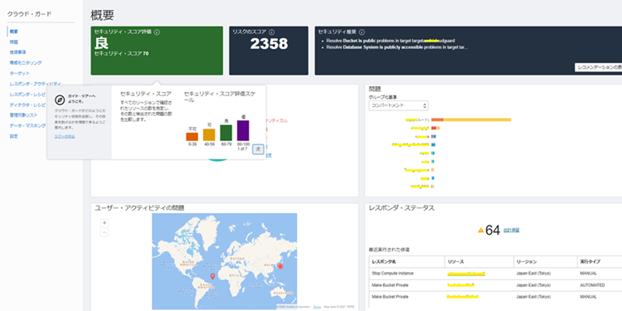Viewport: 622px width, 311px height.
Task: Zoom out the map with minus button
Action: 104,232
